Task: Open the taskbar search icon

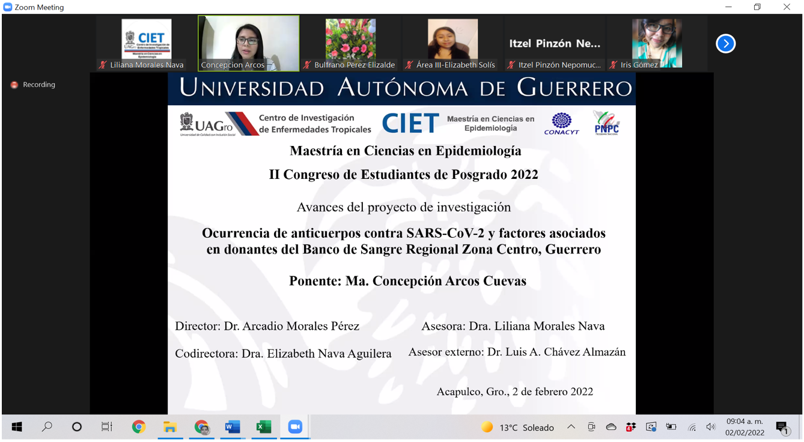Action: tap(47, 427)
